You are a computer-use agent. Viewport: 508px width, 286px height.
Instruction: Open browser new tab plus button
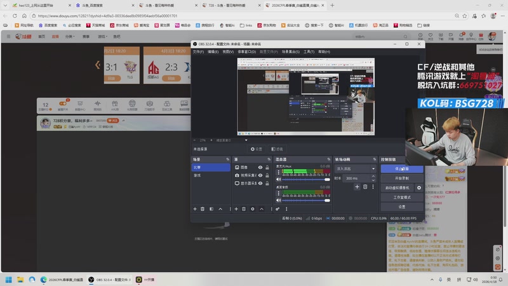[332, 5]
